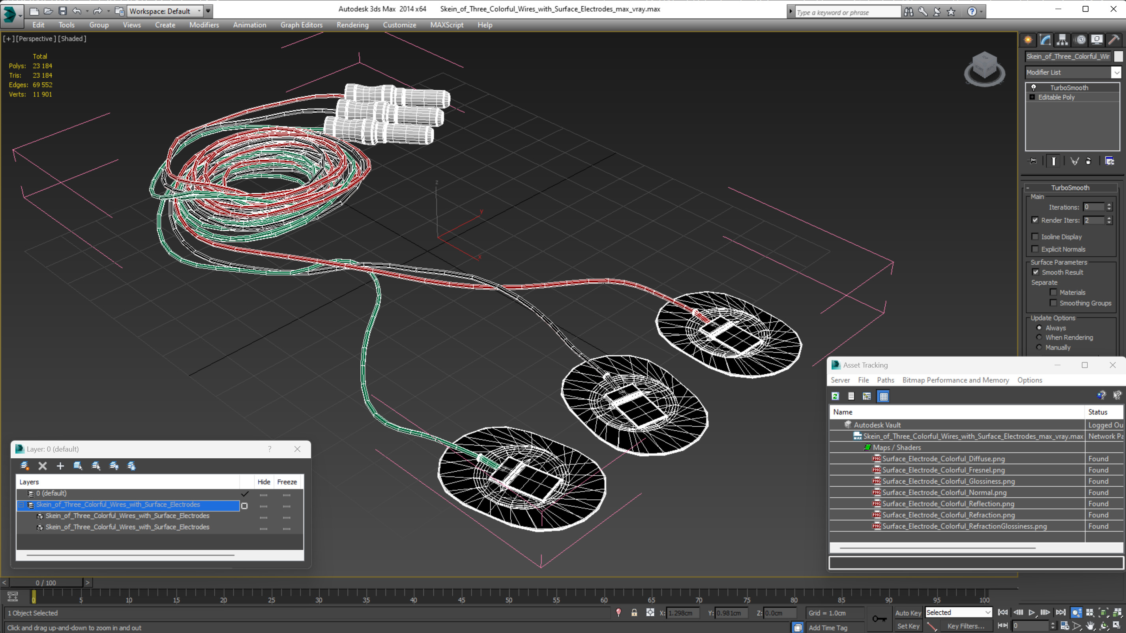Select the Always update radio button
Screen dimensions: 1126x633
[x=1039, y=328]
